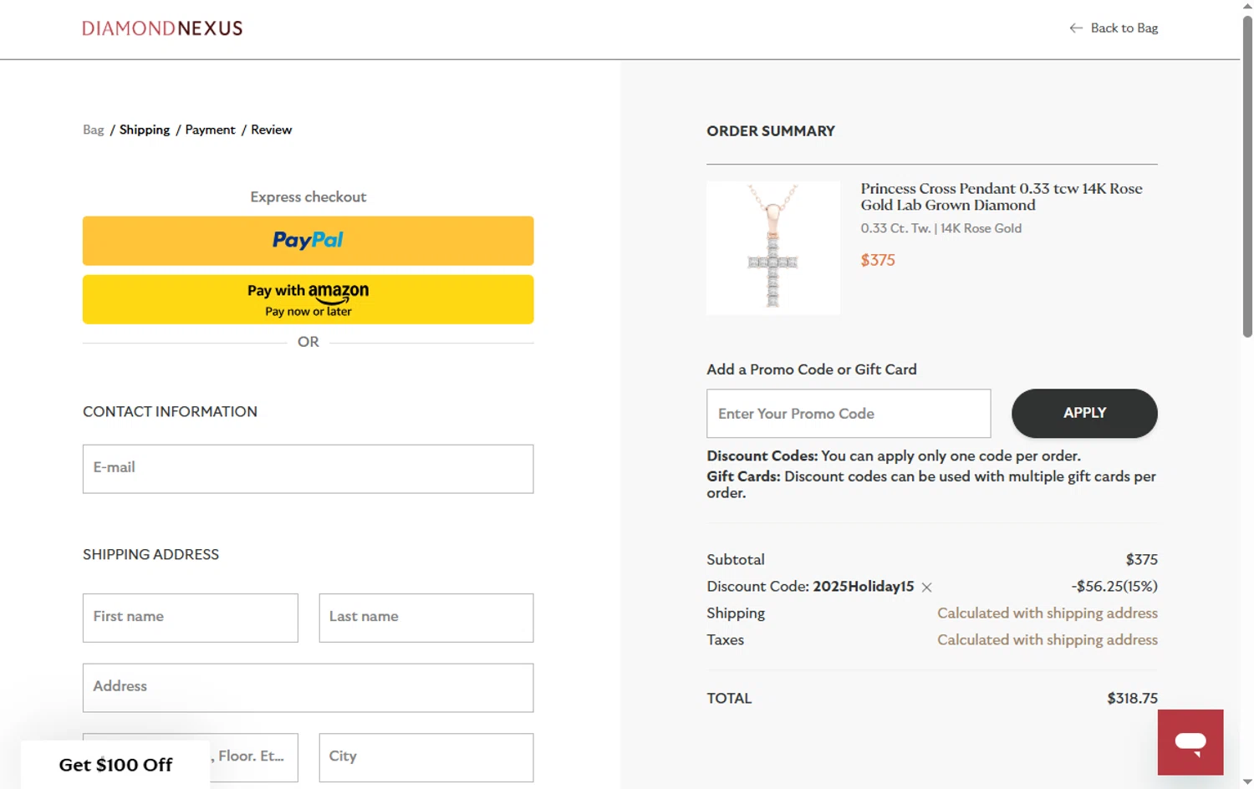The image size is (1254, 789).
Task: Open the Get $100 Off popup tab
Action: 115,765
